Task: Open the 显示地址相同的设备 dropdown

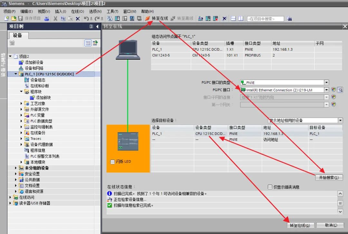Action: (340, 120)
